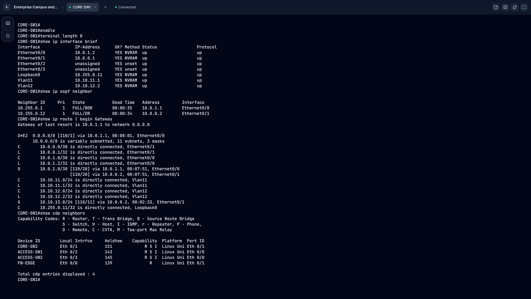Add a new terminal tab
The height and width of the screenshot is (299, 531).
pos(105,7)
